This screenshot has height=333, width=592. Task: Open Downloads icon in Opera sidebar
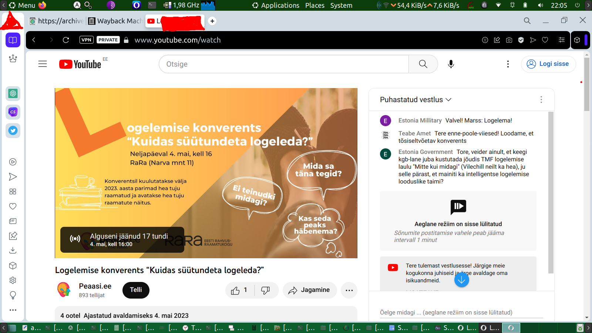(13, 250)
